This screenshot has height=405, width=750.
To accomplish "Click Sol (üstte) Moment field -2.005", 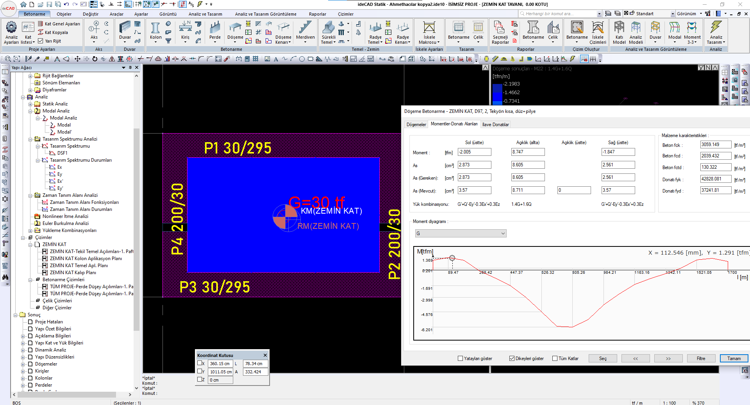I will tap(475, 152).
